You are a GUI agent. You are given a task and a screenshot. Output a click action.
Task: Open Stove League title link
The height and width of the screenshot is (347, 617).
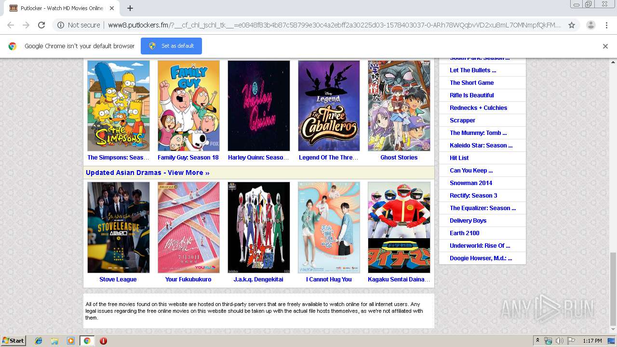click(x=118, y=280)
